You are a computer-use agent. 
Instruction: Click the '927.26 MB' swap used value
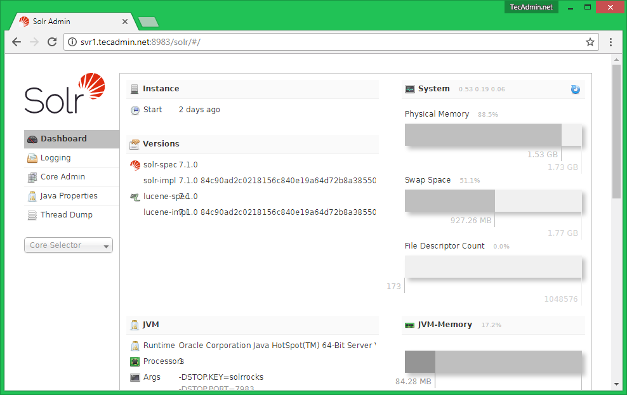[471, 221]
